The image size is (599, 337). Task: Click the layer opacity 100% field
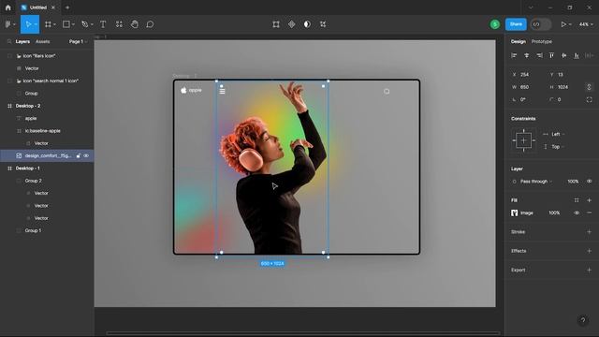[573, 181]
